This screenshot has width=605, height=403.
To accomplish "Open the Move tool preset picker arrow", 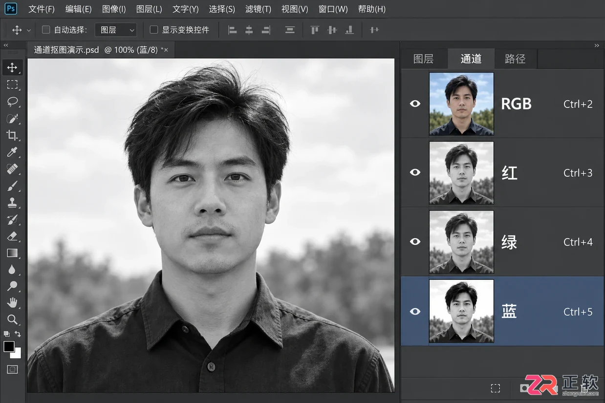I will 29,30.
